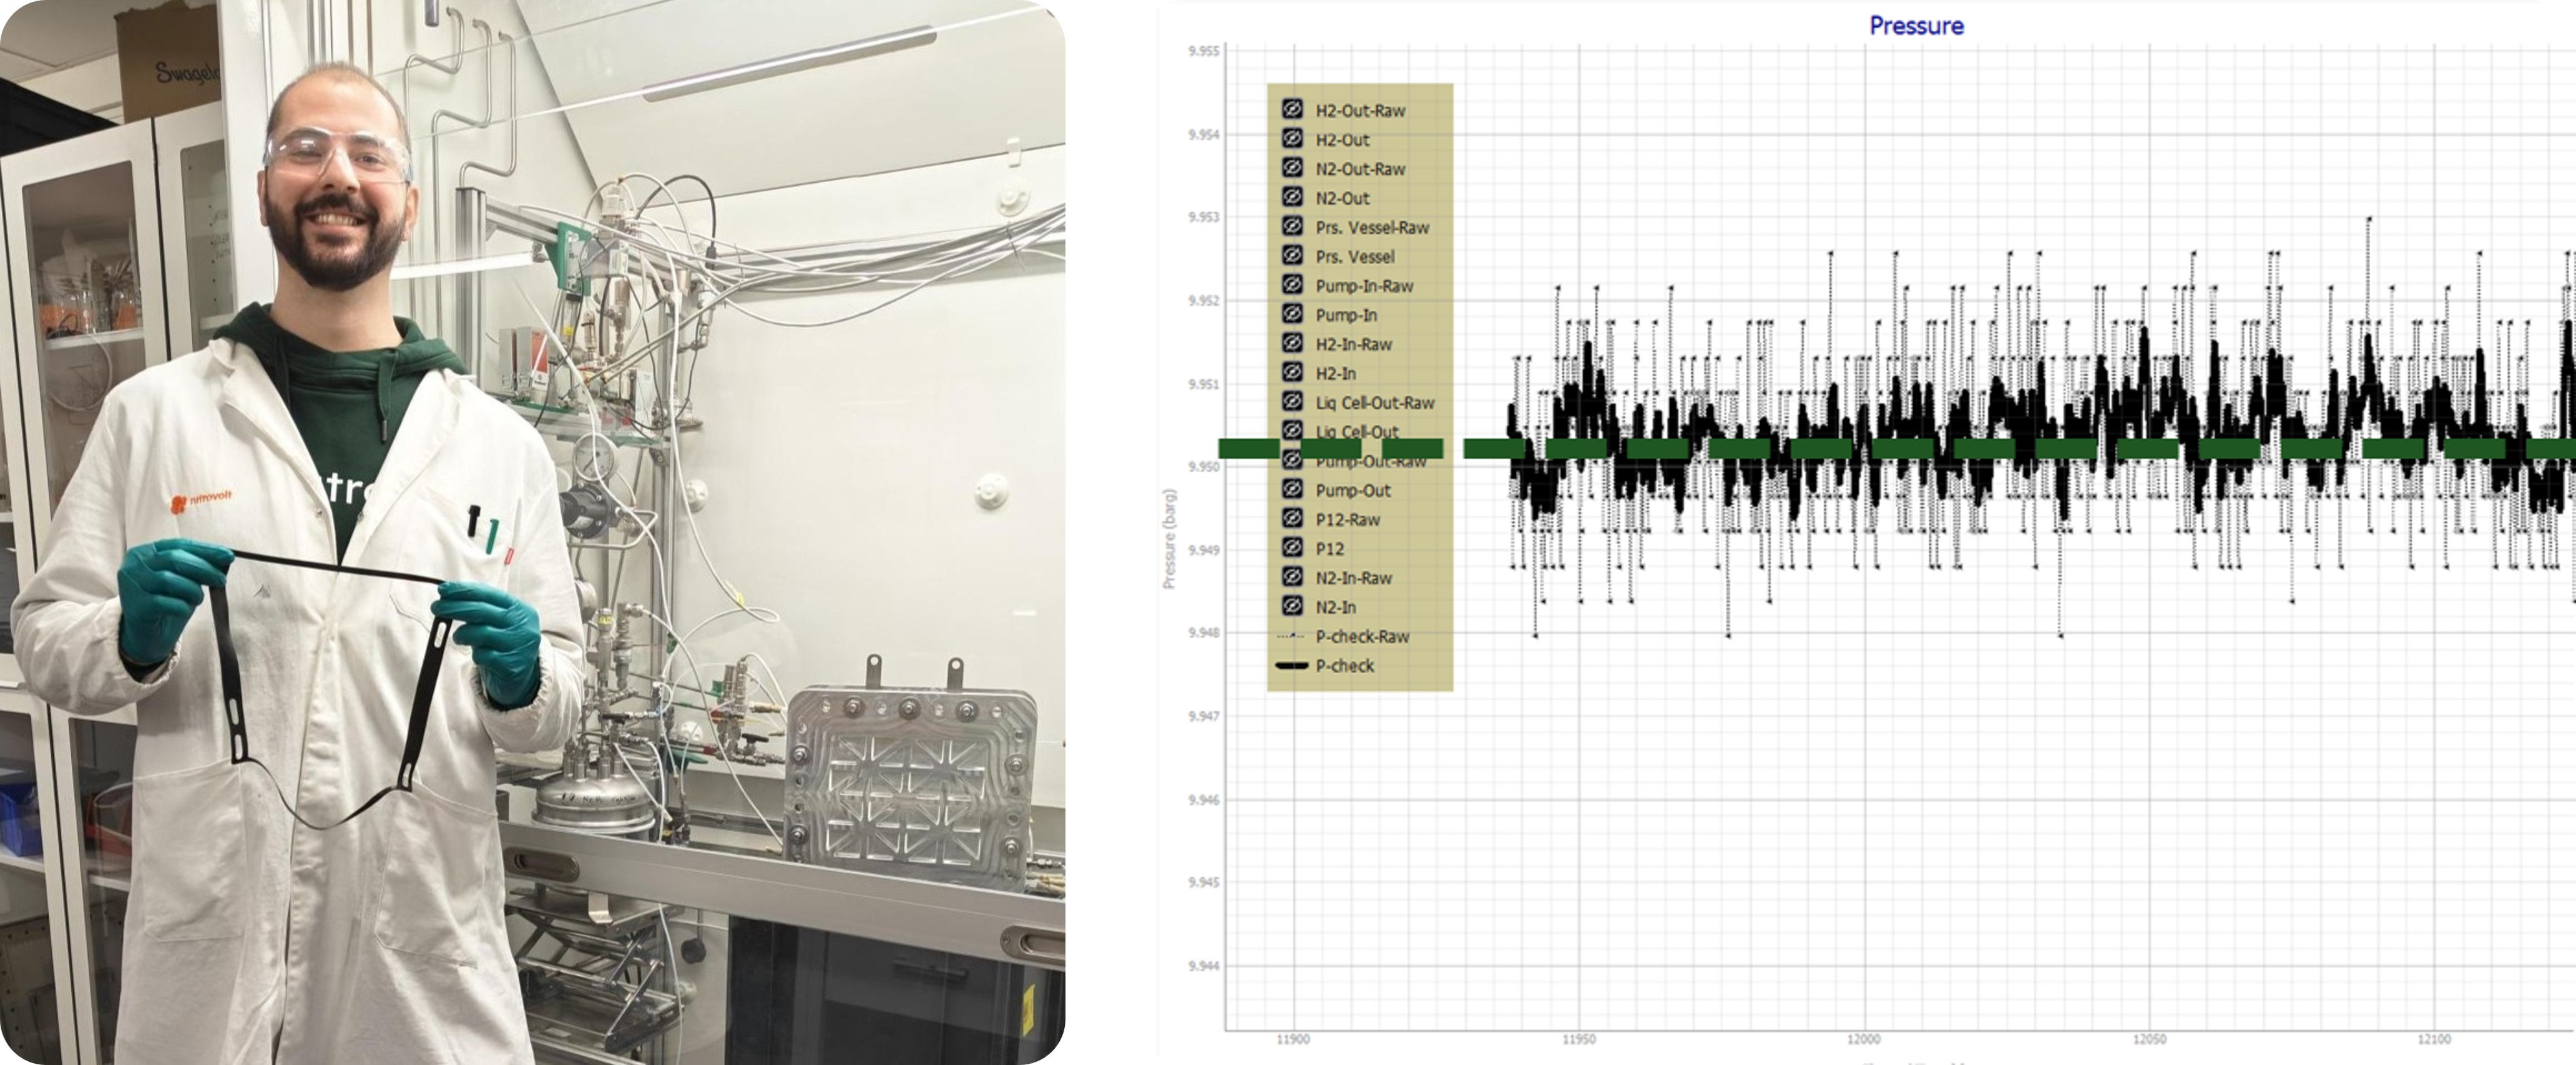The width and height of the screenshot is (2576, 1065).
Task: Click the P12-Raw hidden-series icon
Action: 1292,518
